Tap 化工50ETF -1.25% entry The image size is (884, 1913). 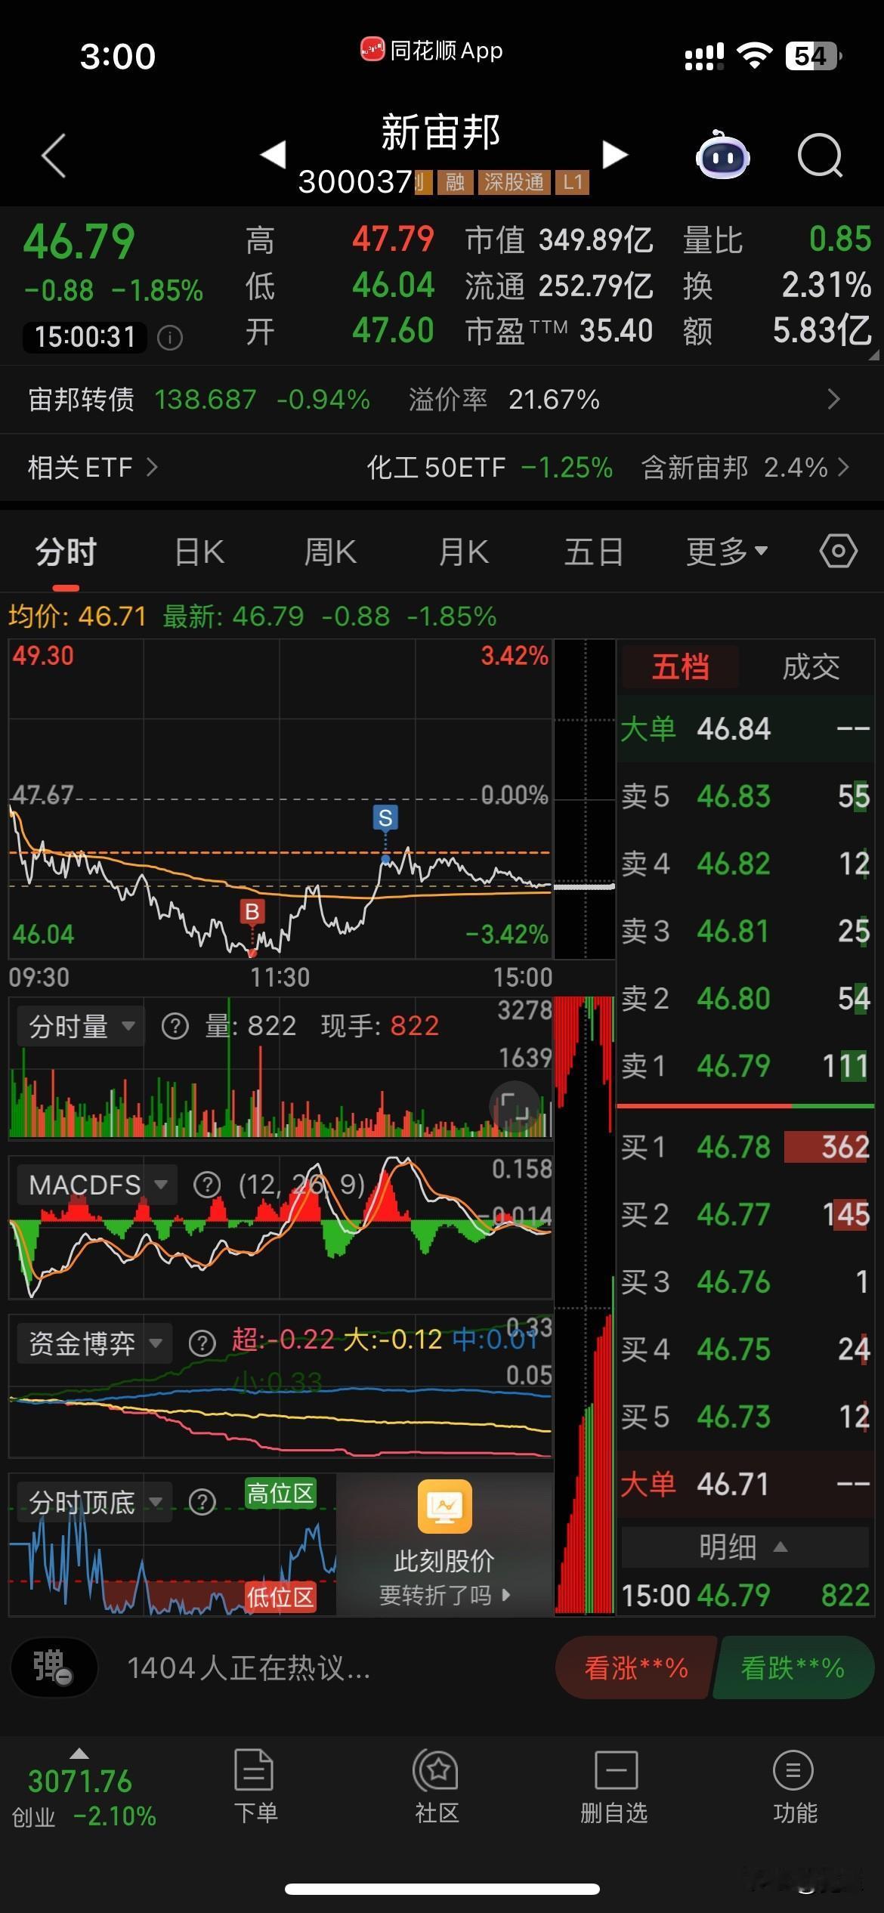(490, 468)
